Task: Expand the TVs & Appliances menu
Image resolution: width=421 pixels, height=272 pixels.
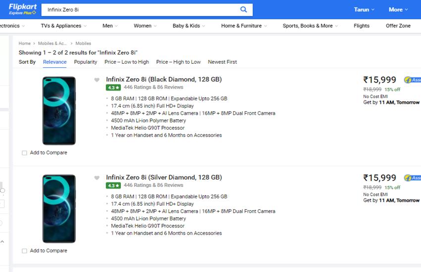Action: click(x=63, y=26)
